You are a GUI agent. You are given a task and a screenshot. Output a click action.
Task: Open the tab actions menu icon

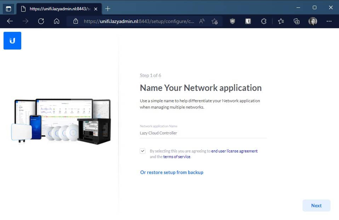coord(8,9)
